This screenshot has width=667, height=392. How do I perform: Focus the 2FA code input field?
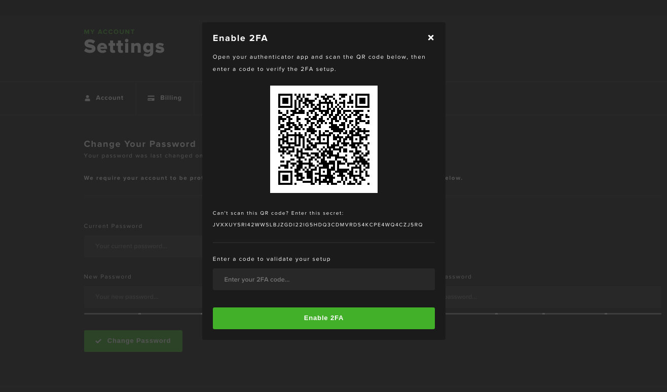tap(324, 280)
